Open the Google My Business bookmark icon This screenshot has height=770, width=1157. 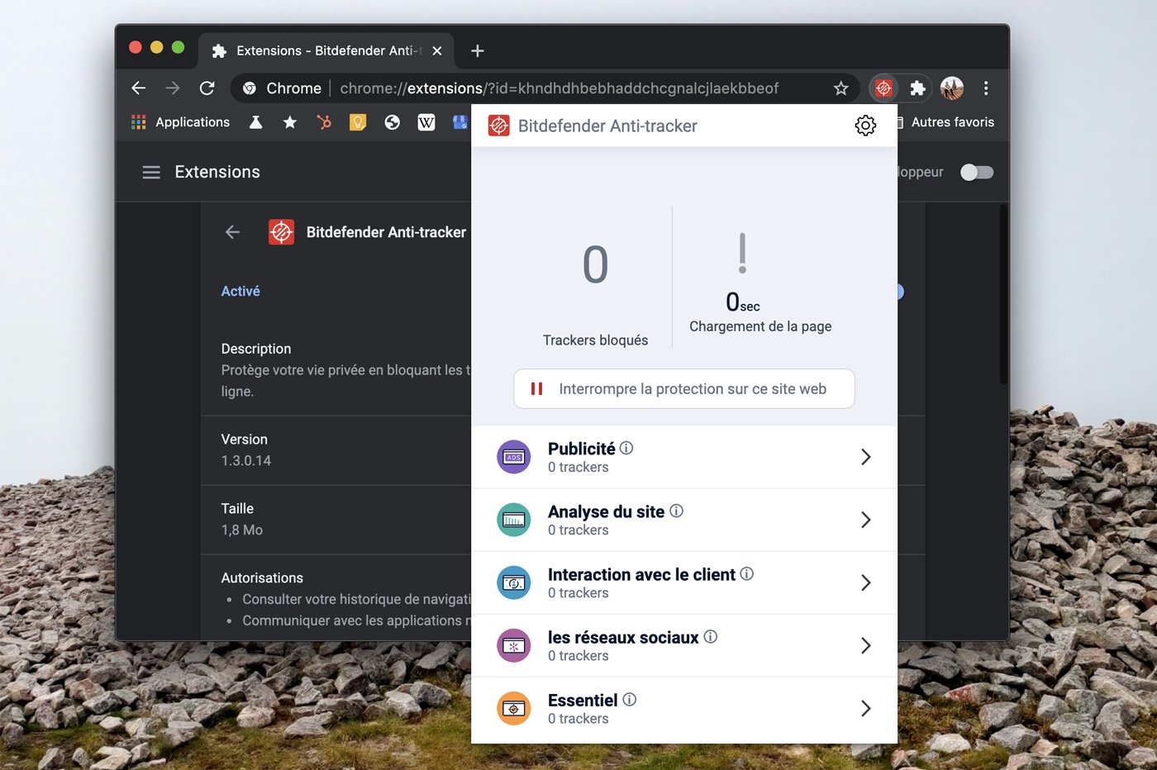coord(460,122)
